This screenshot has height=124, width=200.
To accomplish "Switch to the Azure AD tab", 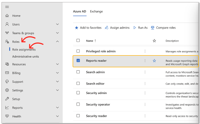I will (80, 11).
